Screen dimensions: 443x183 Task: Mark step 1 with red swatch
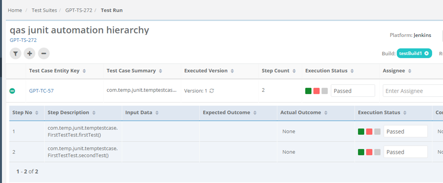(x=369, y=131)
